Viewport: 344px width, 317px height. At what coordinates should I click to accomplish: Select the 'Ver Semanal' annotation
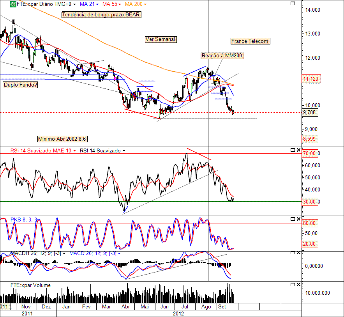(x=161, y=39)
